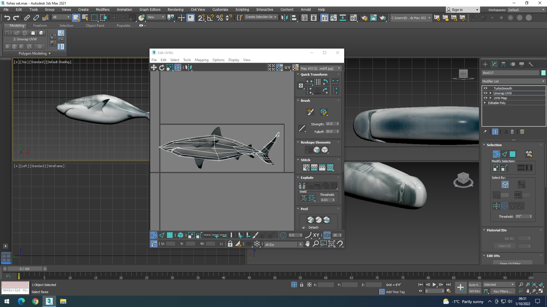Click Pin Stack icon under modifier list
The width and height of the screenshot is (547, 307).
tap(485, 132)
